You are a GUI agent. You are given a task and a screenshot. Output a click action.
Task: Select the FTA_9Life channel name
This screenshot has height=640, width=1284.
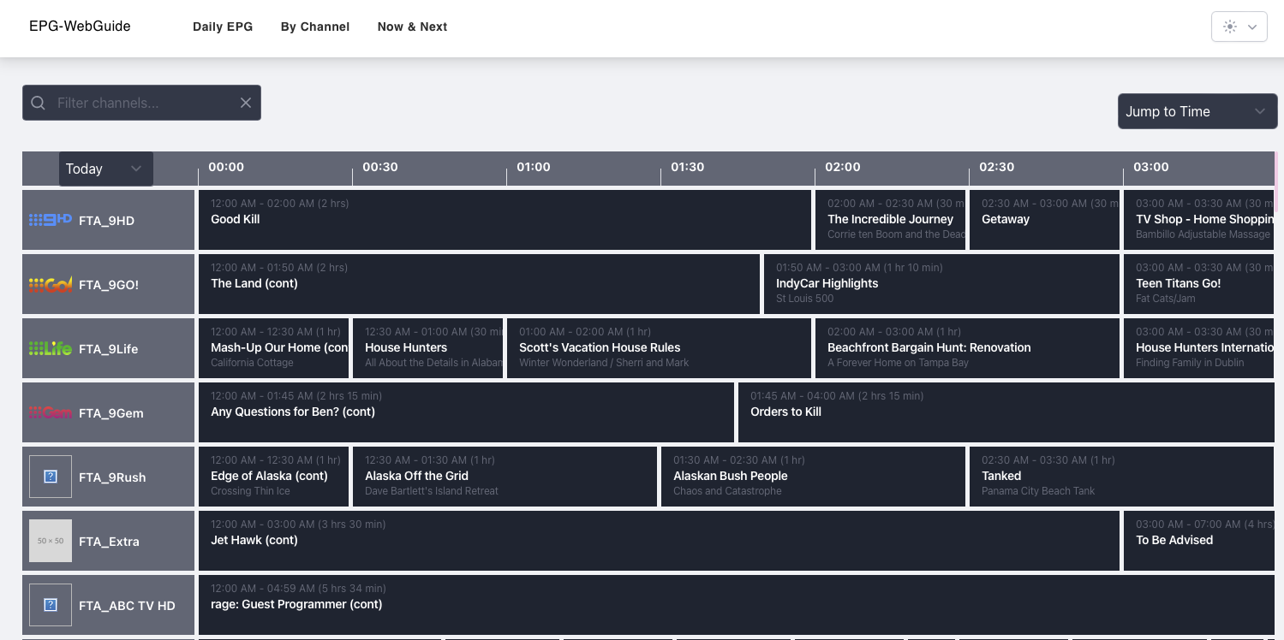pos(109,349)
